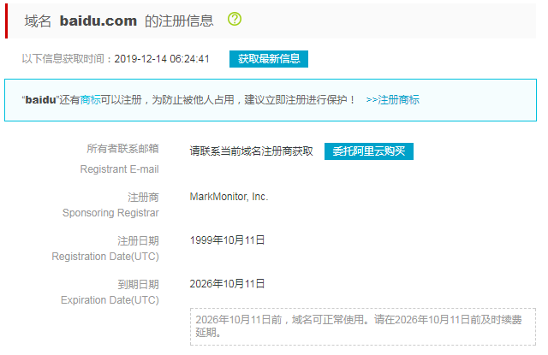
Task: Open the 商标 link in the notice
Action: click(x=90, y=100)
